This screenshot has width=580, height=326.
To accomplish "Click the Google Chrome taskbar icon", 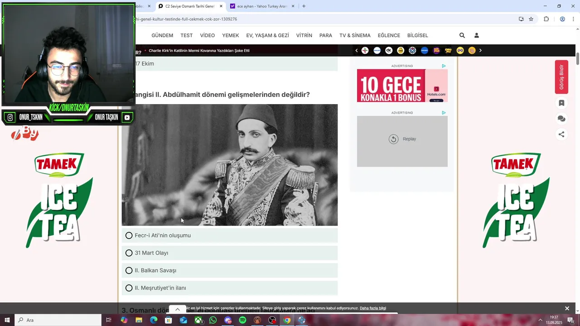I will tap(287, 320).
